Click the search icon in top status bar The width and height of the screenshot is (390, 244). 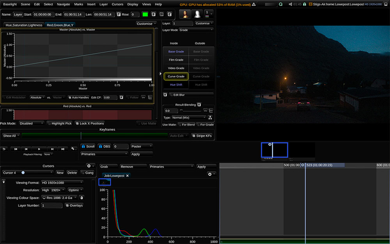pos(281,4)
